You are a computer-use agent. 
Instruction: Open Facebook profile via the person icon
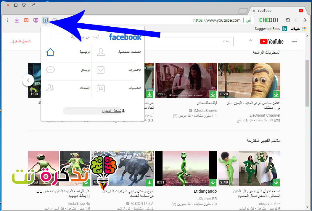point(101,52)
